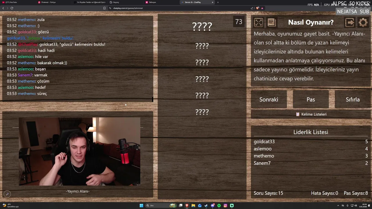Viewport: 372px width, 209px height.
Task: Switch to the YouTube tab
Action: point(18,2)
